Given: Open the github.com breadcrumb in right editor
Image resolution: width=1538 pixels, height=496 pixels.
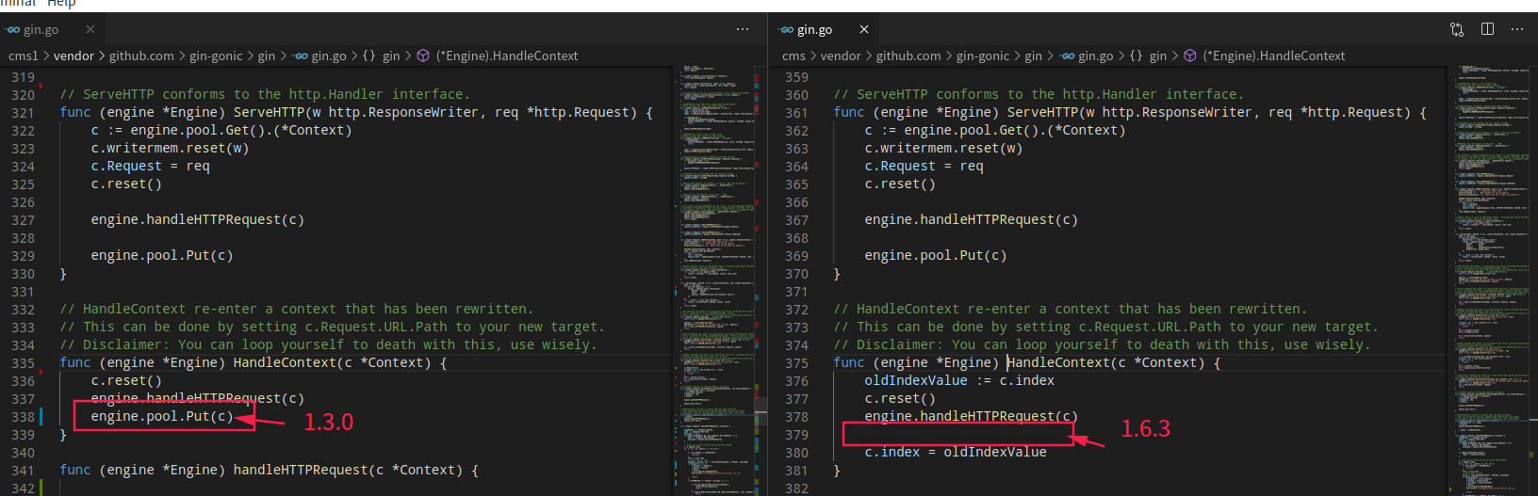Looking at the screenshot, I should pyautogui.click(x=908, y=56).
